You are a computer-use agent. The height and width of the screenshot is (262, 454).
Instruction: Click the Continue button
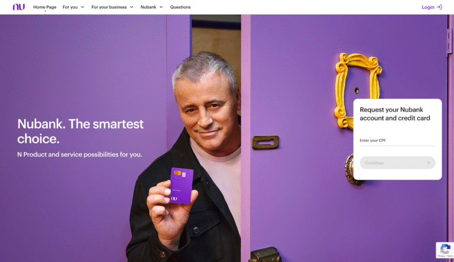(397, 163)
